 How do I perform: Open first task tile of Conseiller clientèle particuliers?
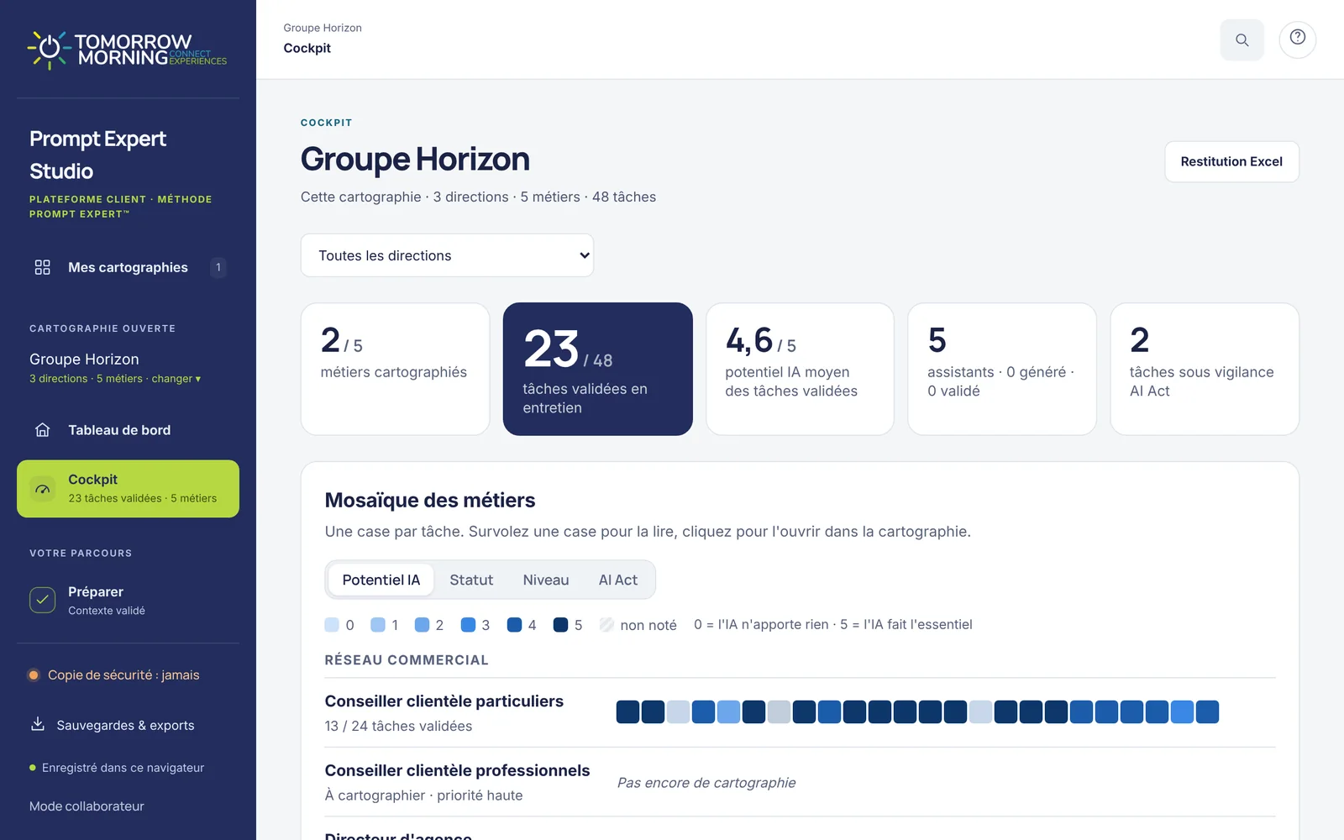point(627,711)
